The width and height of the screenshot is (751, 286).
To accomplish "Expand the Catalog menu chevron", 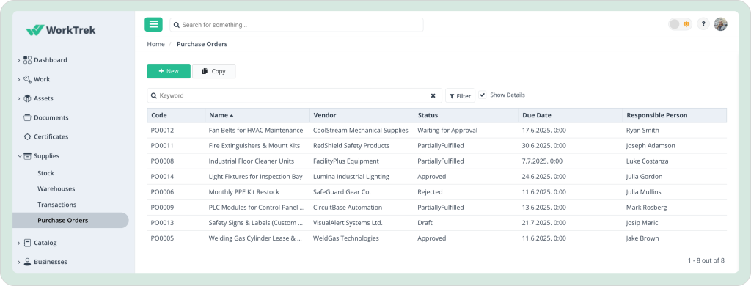I will pos(18,243).
